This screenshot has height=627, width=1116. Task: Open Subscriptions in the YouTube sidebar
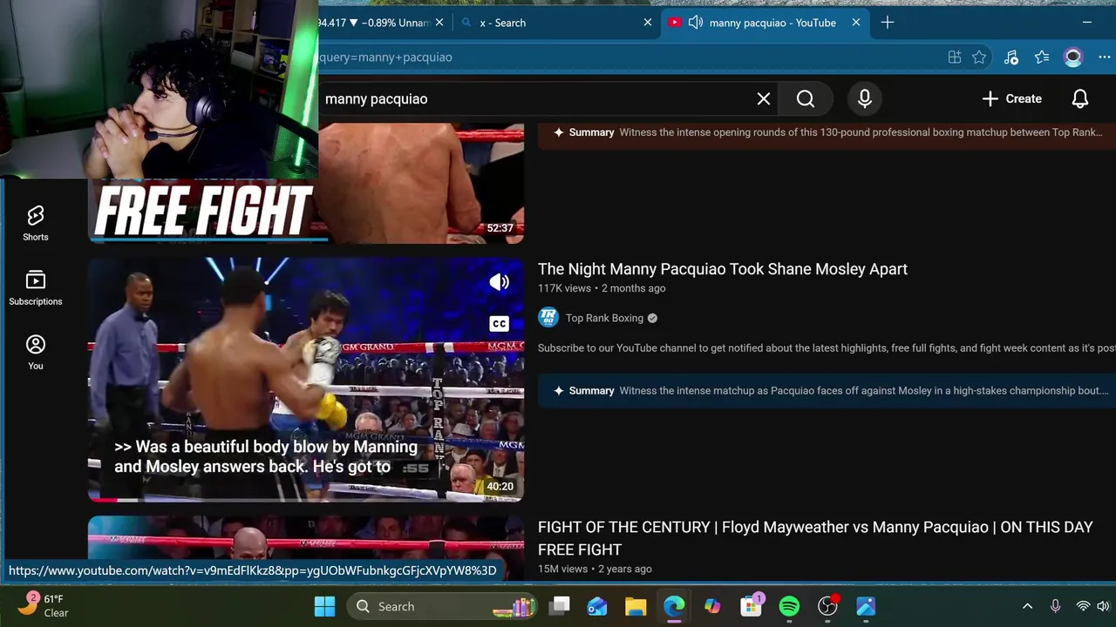point(36,288)
